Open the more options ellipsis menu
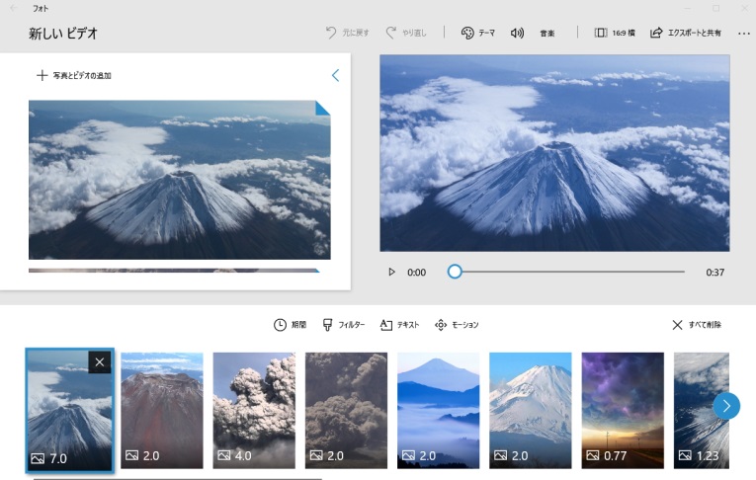Screen dimensions: 756x480 [x=743, y=33]
